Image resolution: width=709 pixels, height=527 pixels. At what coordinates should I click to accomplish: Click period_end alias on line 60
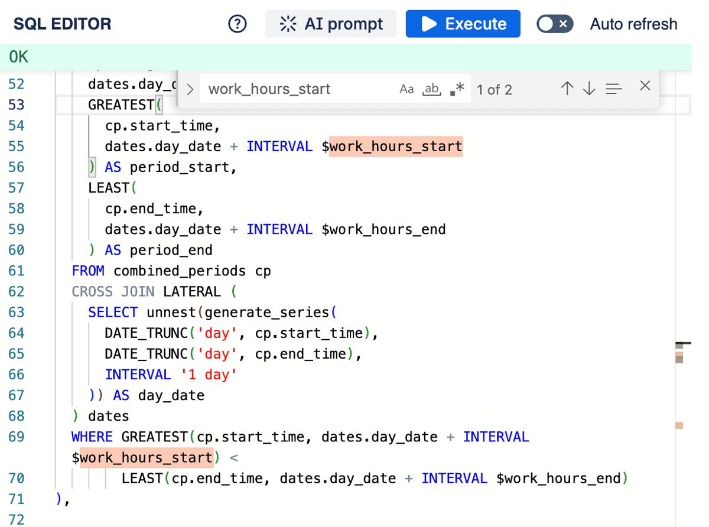pyautogui.click(x=171, y=250)
